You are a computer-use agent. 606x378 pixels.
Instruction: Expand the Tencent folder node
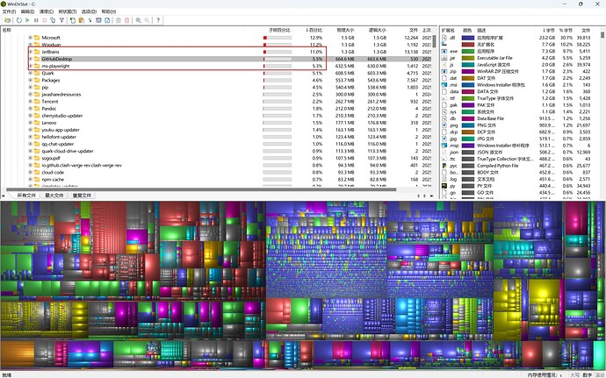click(31, 101)
